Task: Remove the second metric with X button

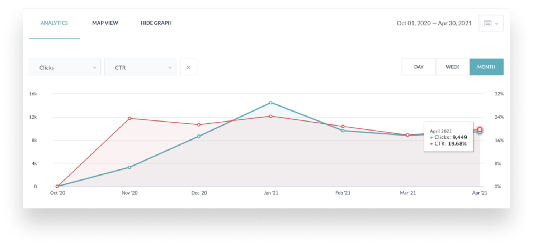Action: 188,67
